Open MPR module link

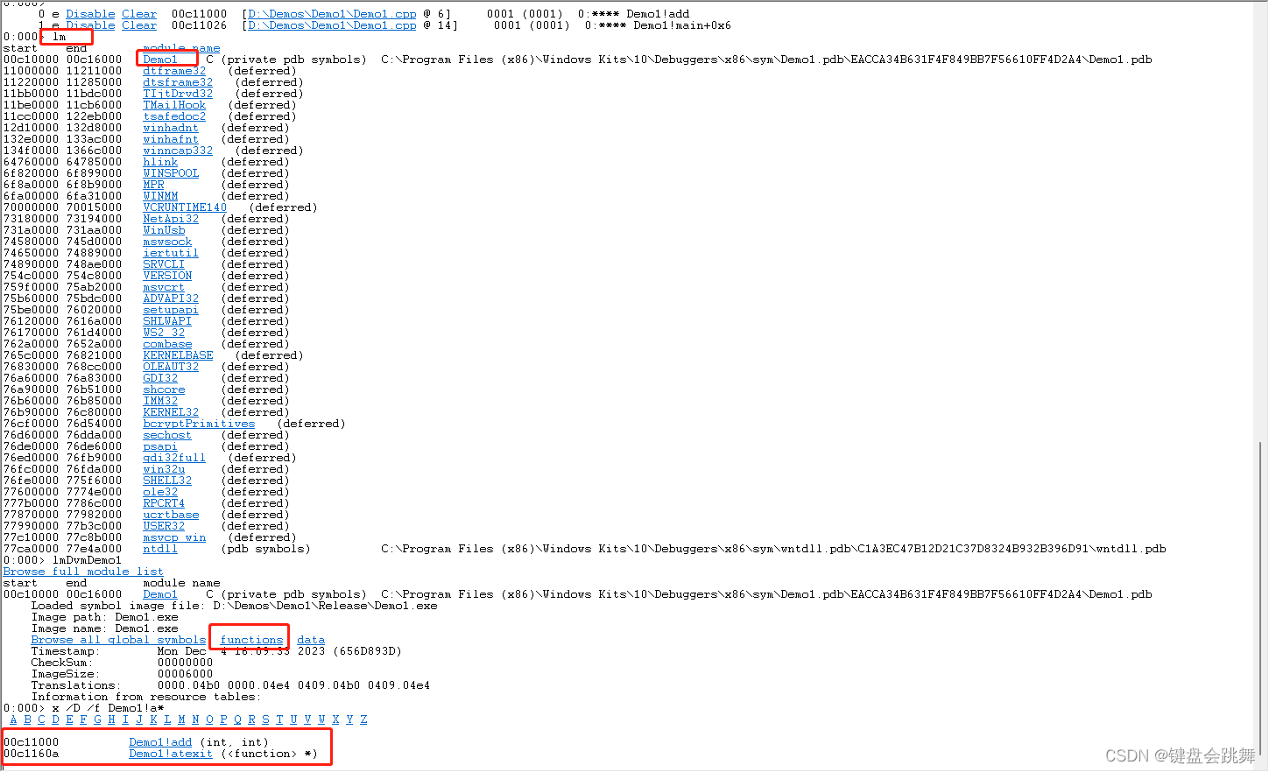tap(153, 185)
